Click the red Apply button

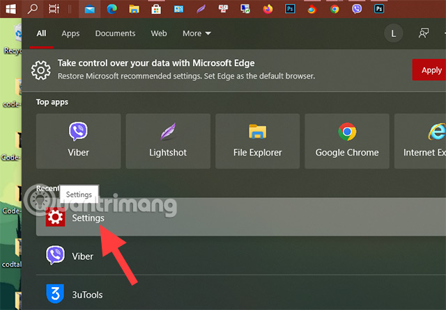429,70
